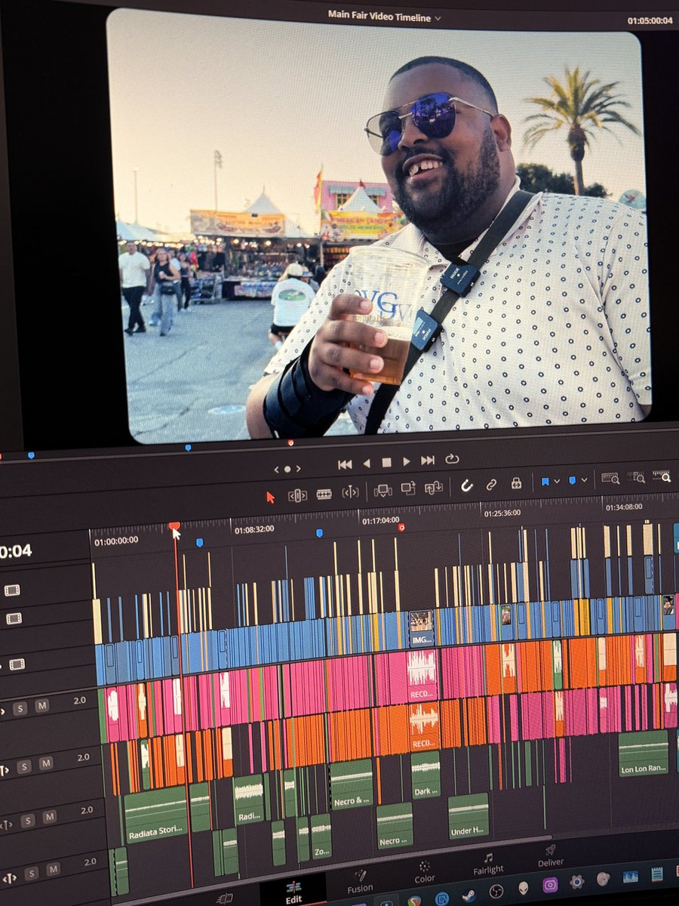Open Steam from the dock
The width and height of the screenshot is (679, 906).
point(469,896)
